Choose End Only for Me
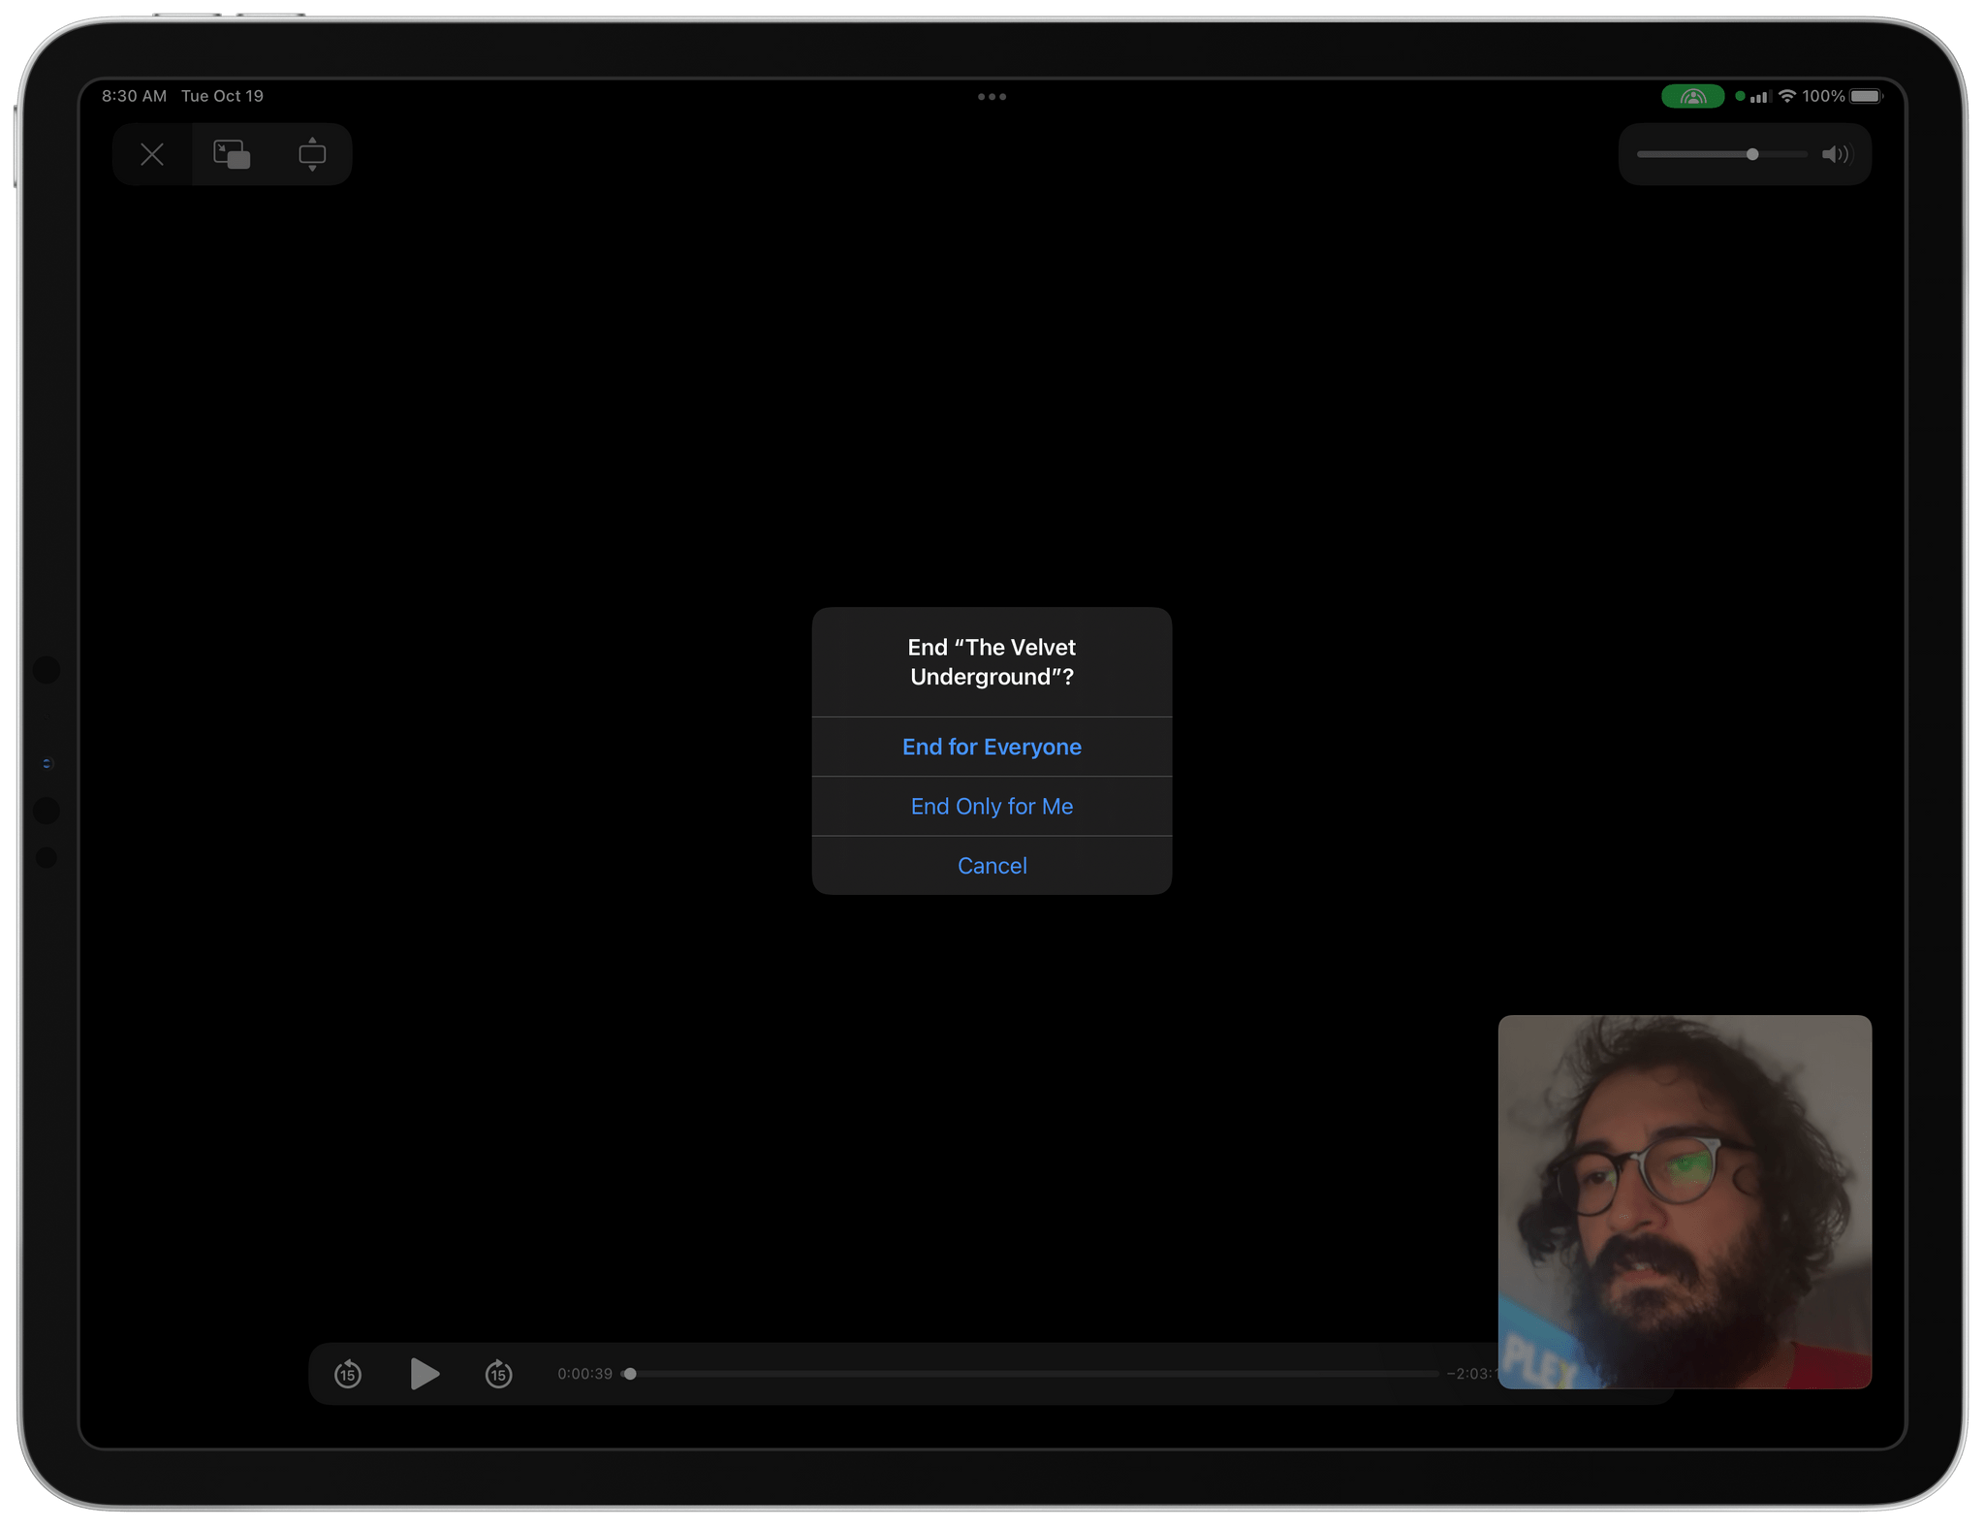The height and width of the screenshot is (1528, 1985). coord(992,806)
